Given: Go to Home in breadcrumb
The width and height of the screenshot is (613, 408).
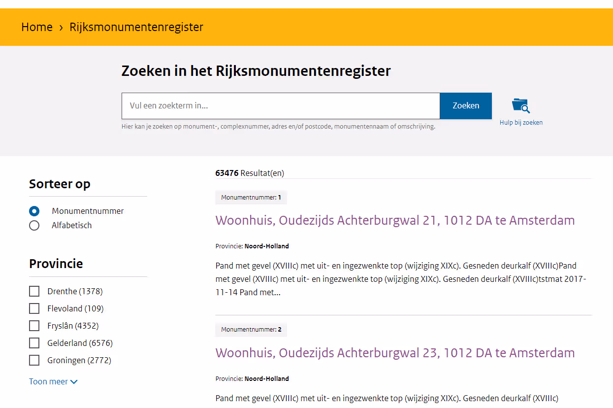Looking at the screenshot, I should (x=37, y=27).
